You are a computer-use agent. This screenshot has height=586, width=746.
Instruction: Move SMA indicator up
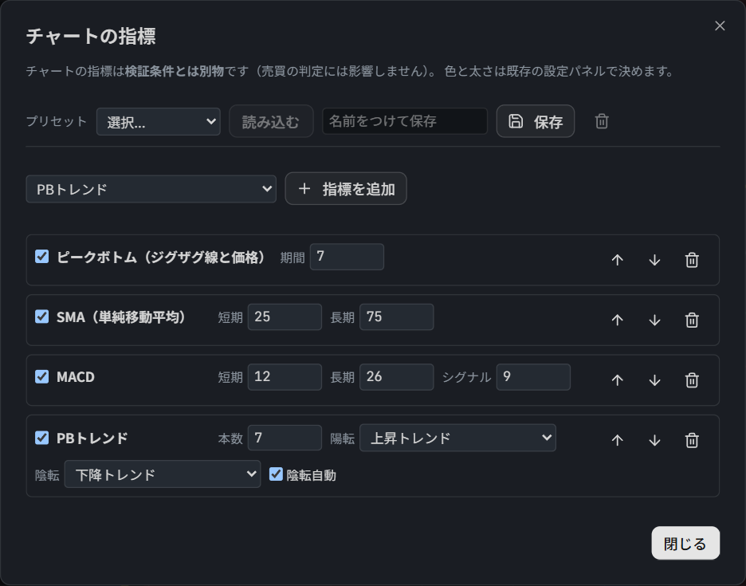617,320
